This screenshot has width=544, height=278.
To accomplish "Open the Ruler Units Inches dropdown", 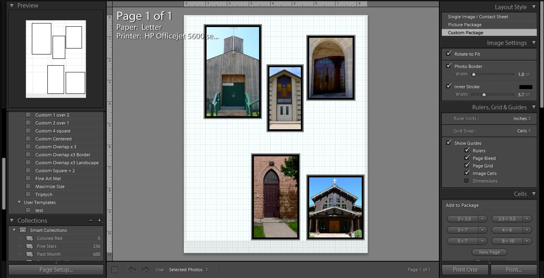I will point(521,119).
